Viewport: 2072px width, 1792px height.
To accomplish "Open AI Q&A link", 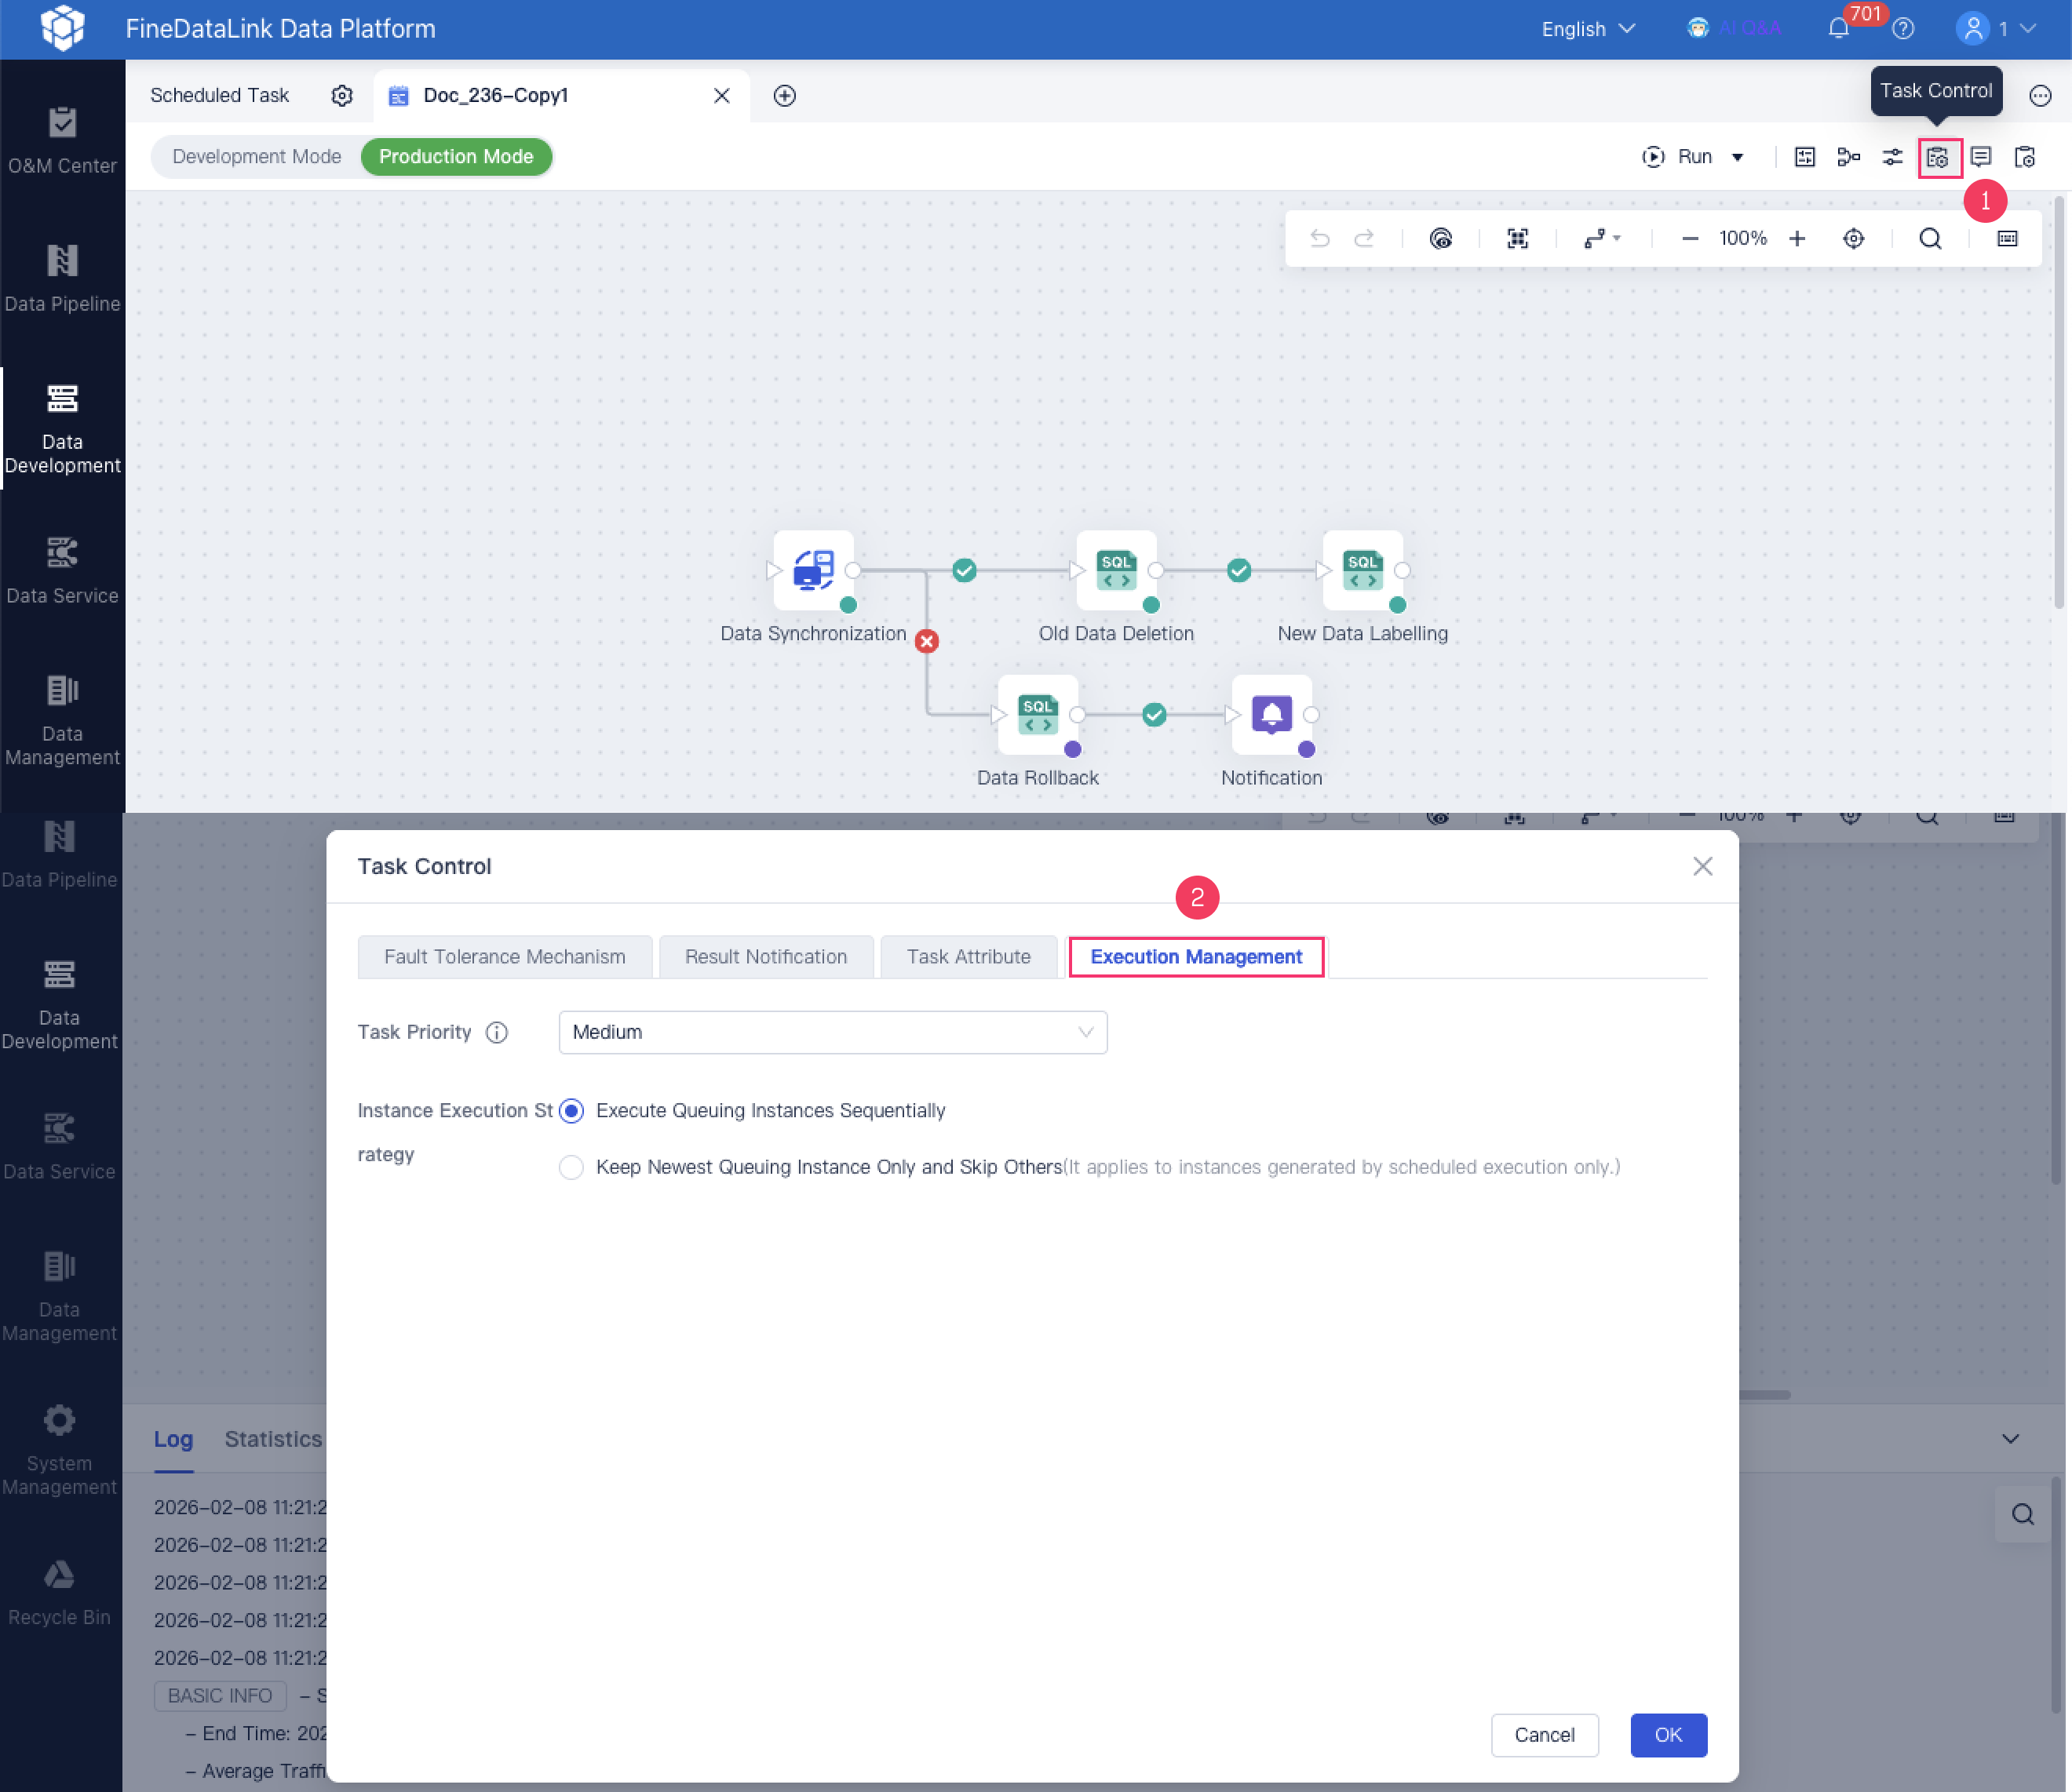I will tap(1734, 28).
